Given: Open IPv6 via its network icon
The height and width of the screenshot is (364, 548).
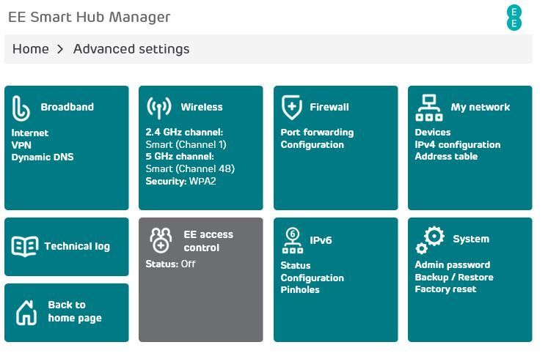Looking at the screenshot, I should [293, 240].
